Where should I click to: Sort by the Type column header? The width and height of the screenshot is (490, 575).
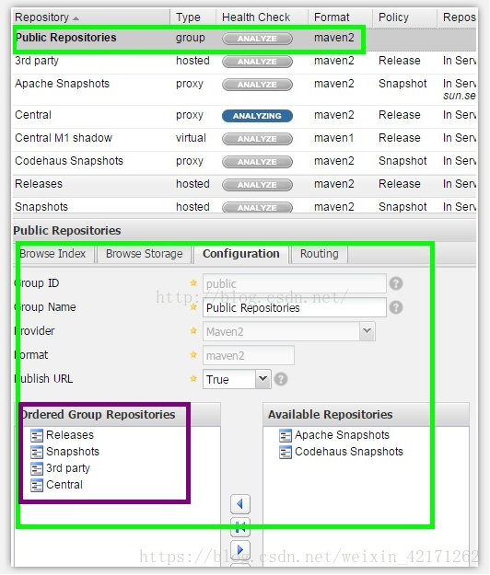pos(193,17)
